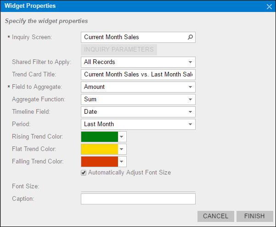Image resolution: width=276 pixels, height=227 pixels.
Task: Focus the Inquiry Screen input field
Action: tap(138, 37)
